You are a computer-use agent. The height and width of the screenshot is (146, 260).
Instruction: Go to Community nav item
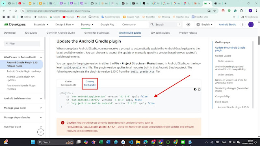pyautogui.click(x=129, y=24)
